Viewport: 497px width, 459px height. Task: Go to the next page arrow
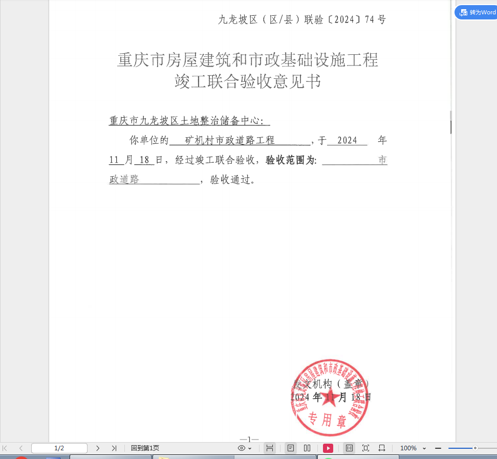[98, 448]
